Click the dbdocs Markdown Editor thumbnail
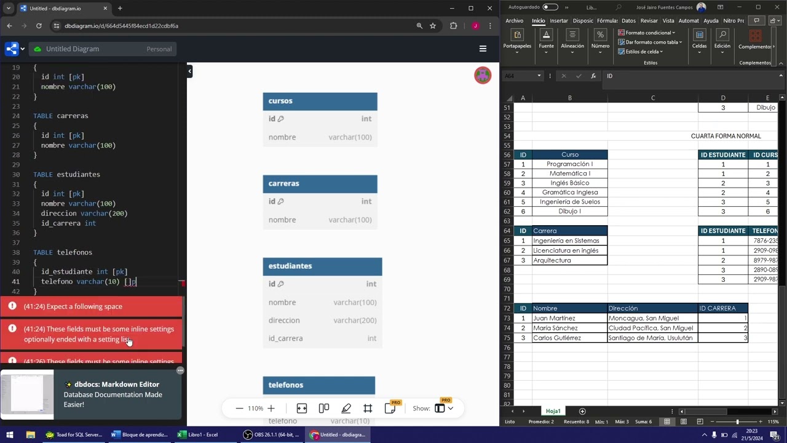This screenshot has height=443, width=787. click(27, 394)
